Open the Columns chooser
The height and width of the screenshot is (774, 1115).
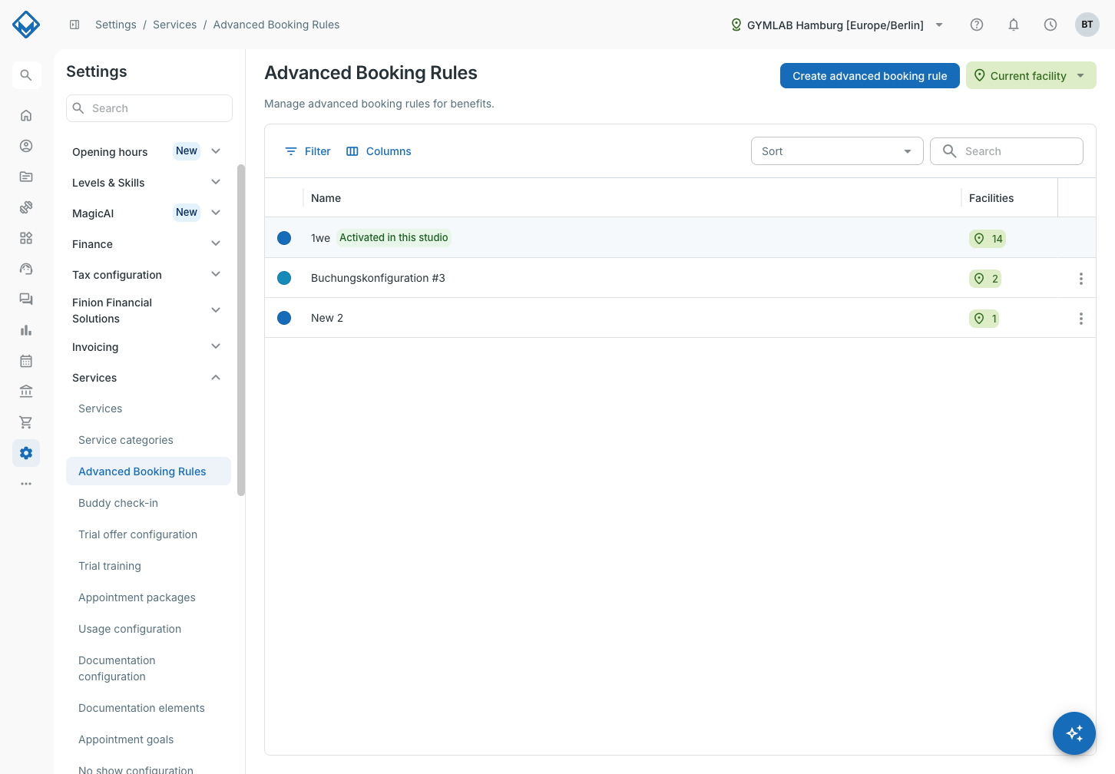coord(379,151)
